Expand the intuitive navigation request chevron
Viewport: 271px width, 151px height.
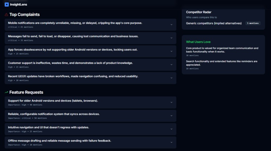(x=171, y=129)
